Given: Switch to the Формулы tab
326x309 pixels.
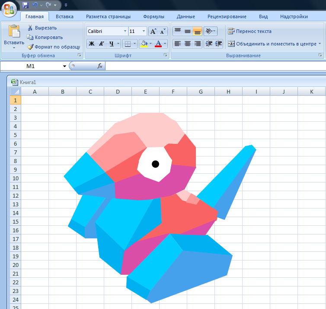Looking at the screenshot, I should click(153, 16).
